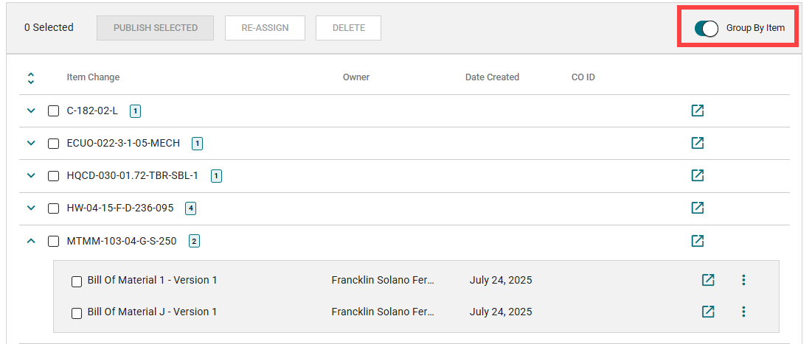Click open-external icon for ECUO-022-3-1-05-MECH row
Viewport: 812px width, 344px height.
pos(697,143)
